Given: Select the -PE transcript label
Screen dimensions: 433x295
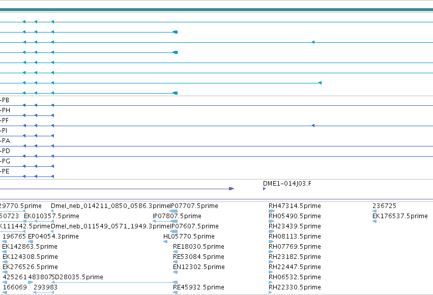Looking at the screenshot, I should [5, 171].
